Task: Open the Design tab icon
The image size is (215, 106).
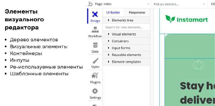Action: click(x=95, y=14)
